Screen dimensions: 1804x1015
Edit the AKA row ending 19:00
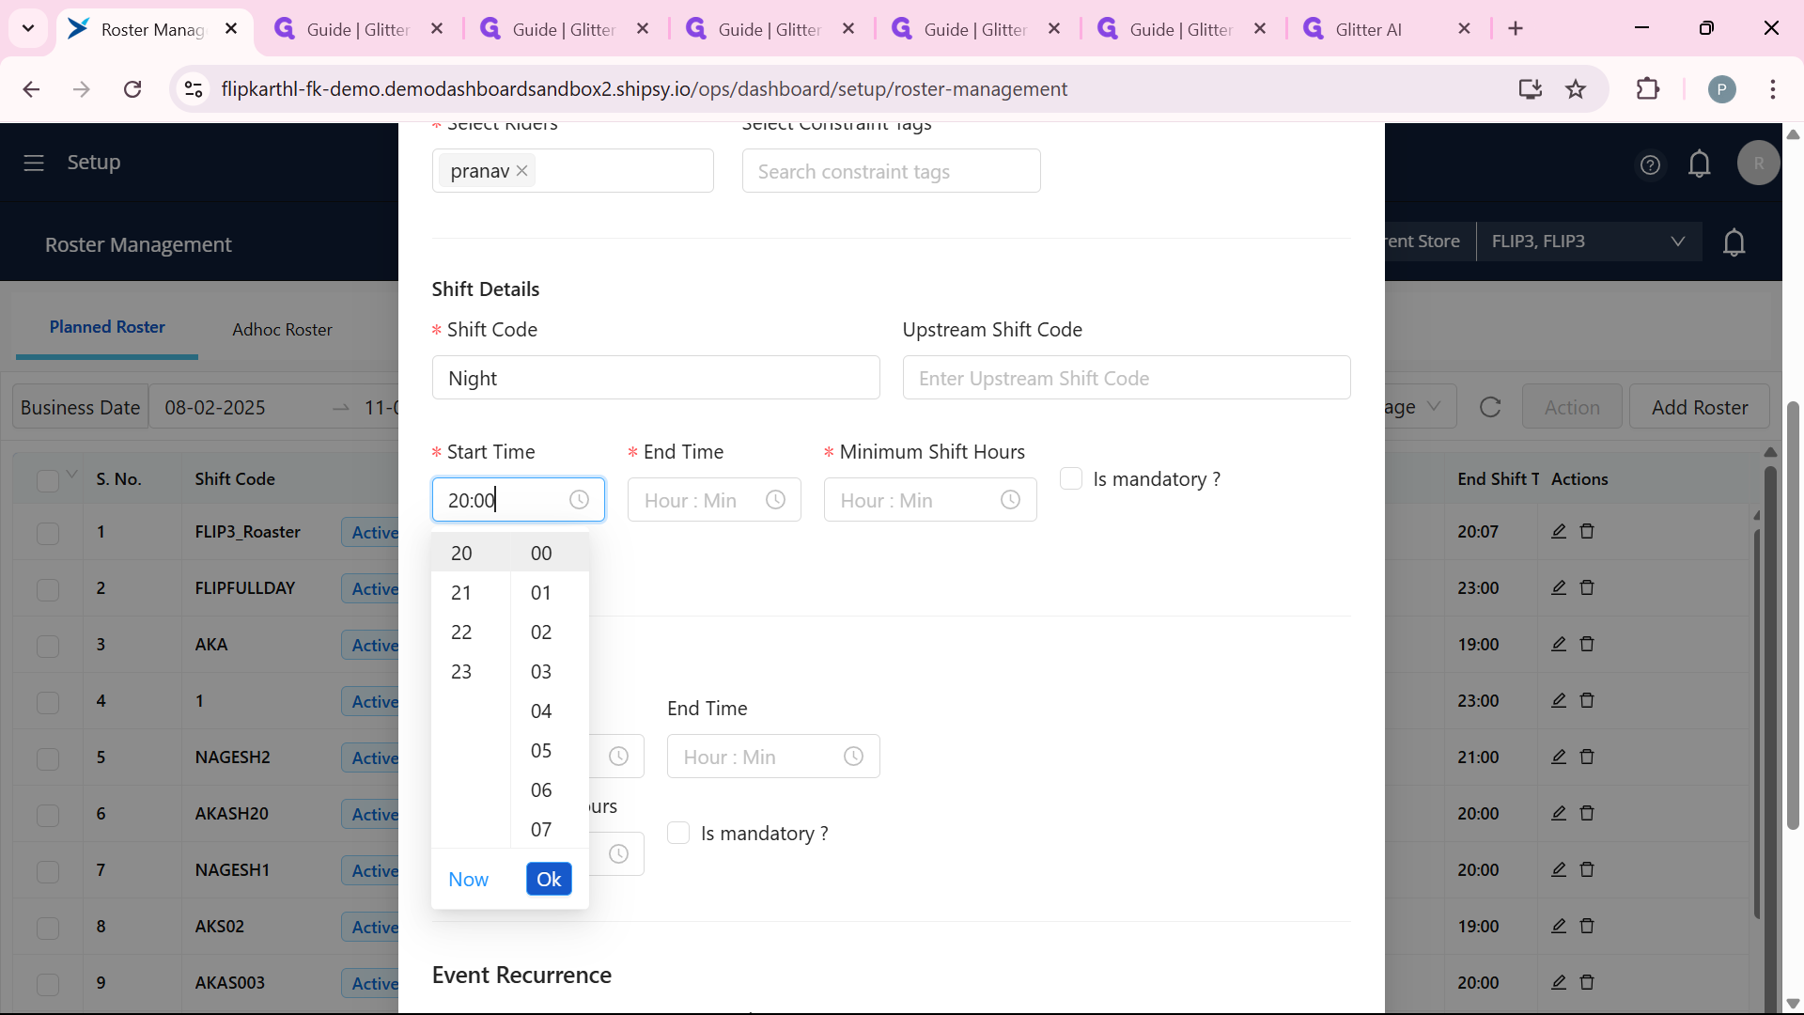click(x=1559, y=644)
